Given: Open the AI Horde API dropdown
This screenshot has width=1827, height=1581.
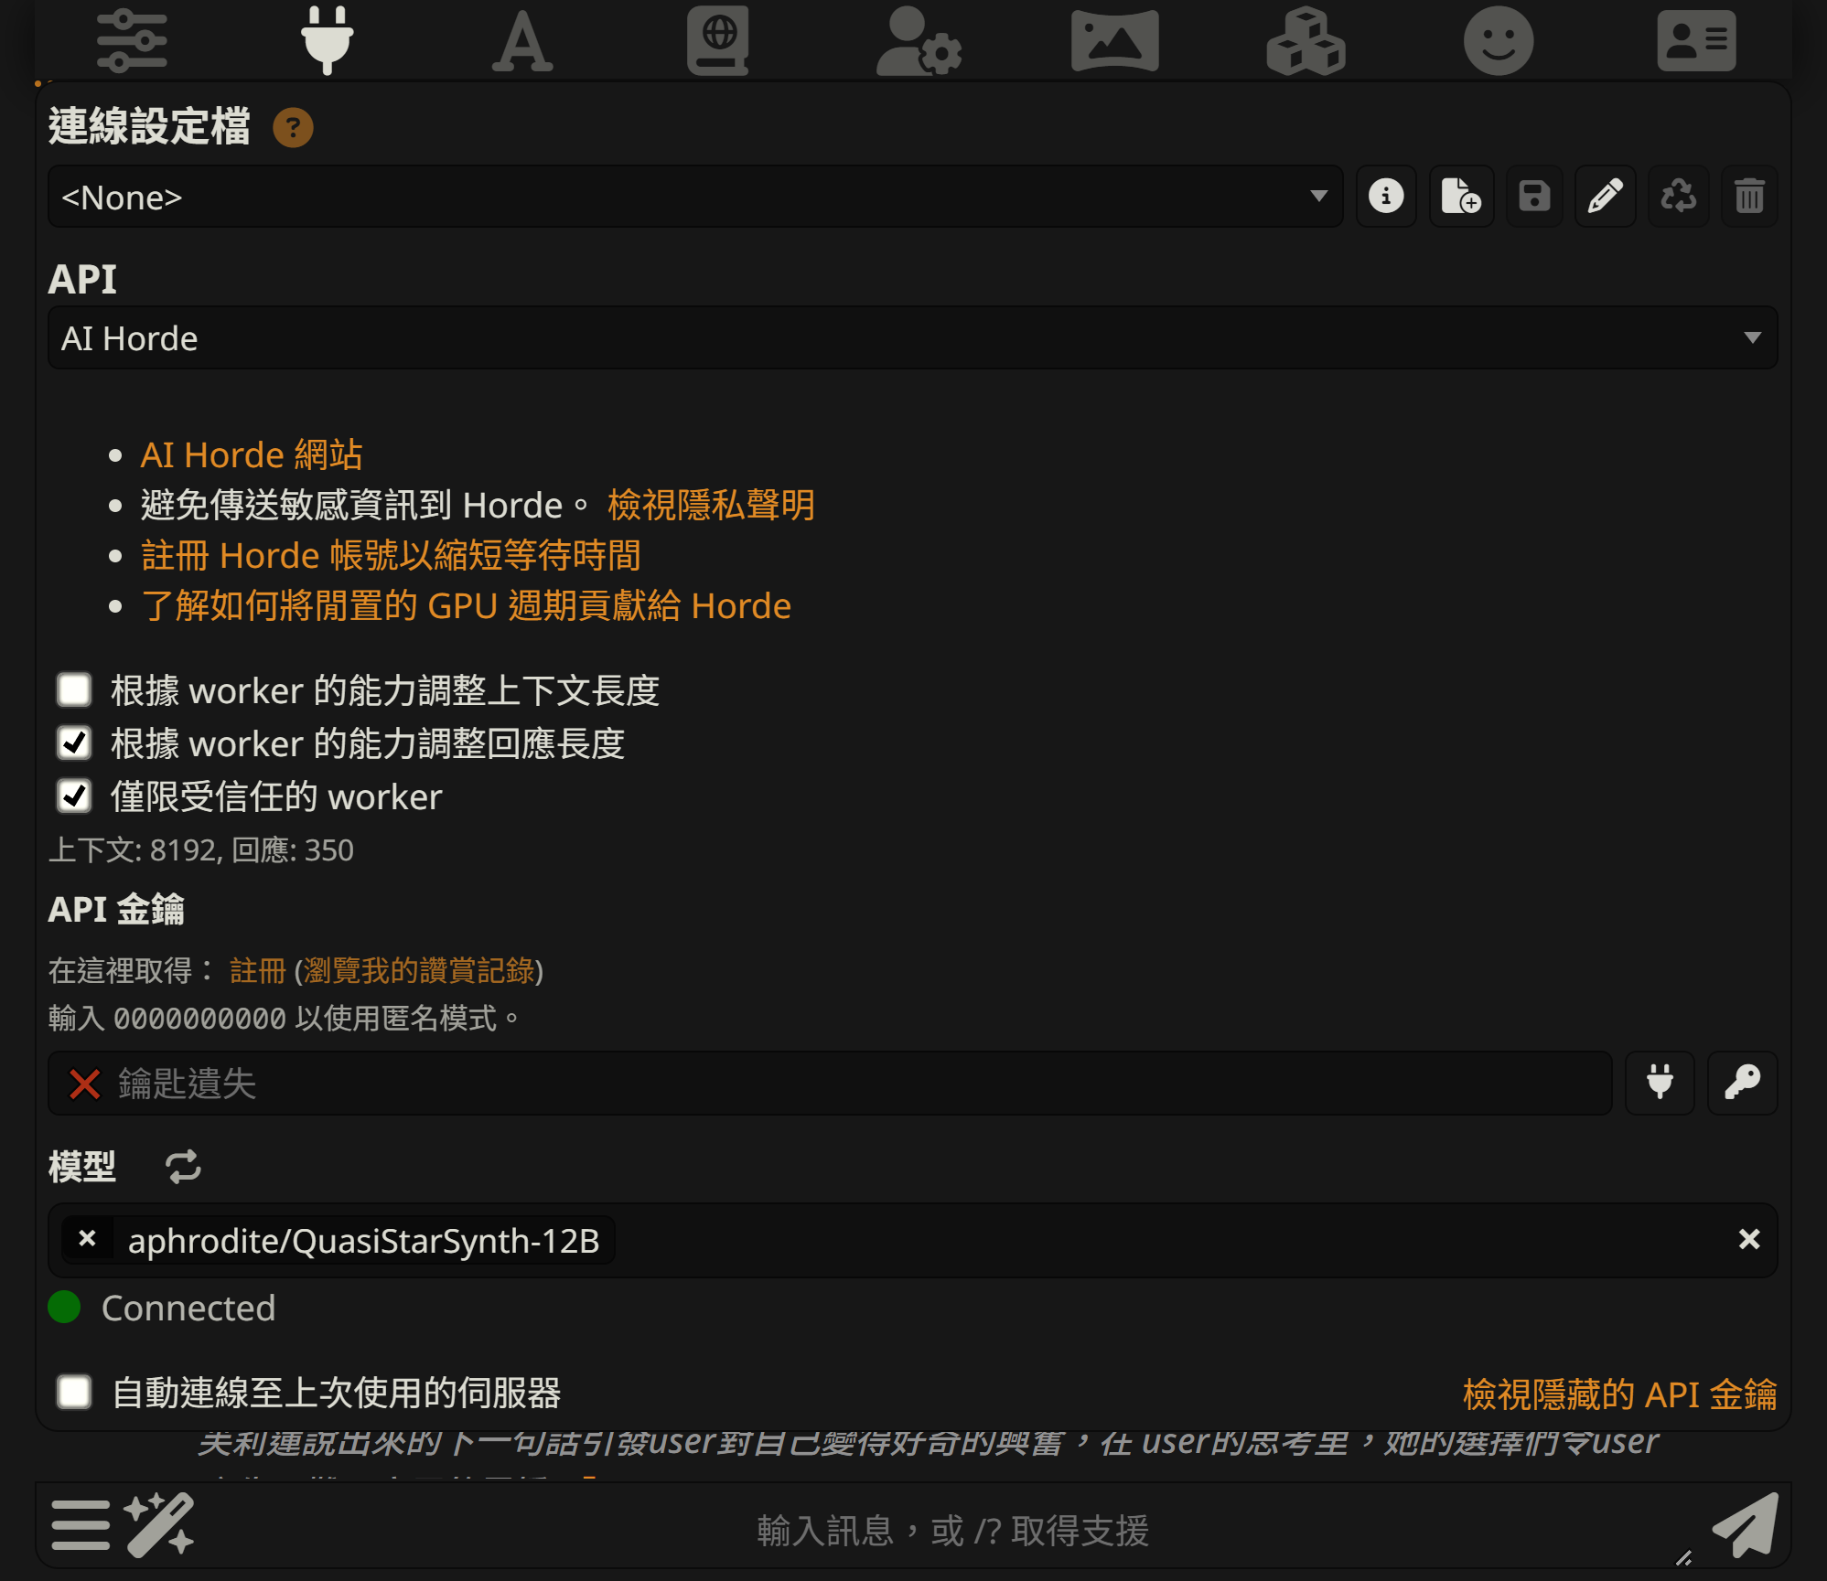Looking at the screenshot, I should click(911, 338).
